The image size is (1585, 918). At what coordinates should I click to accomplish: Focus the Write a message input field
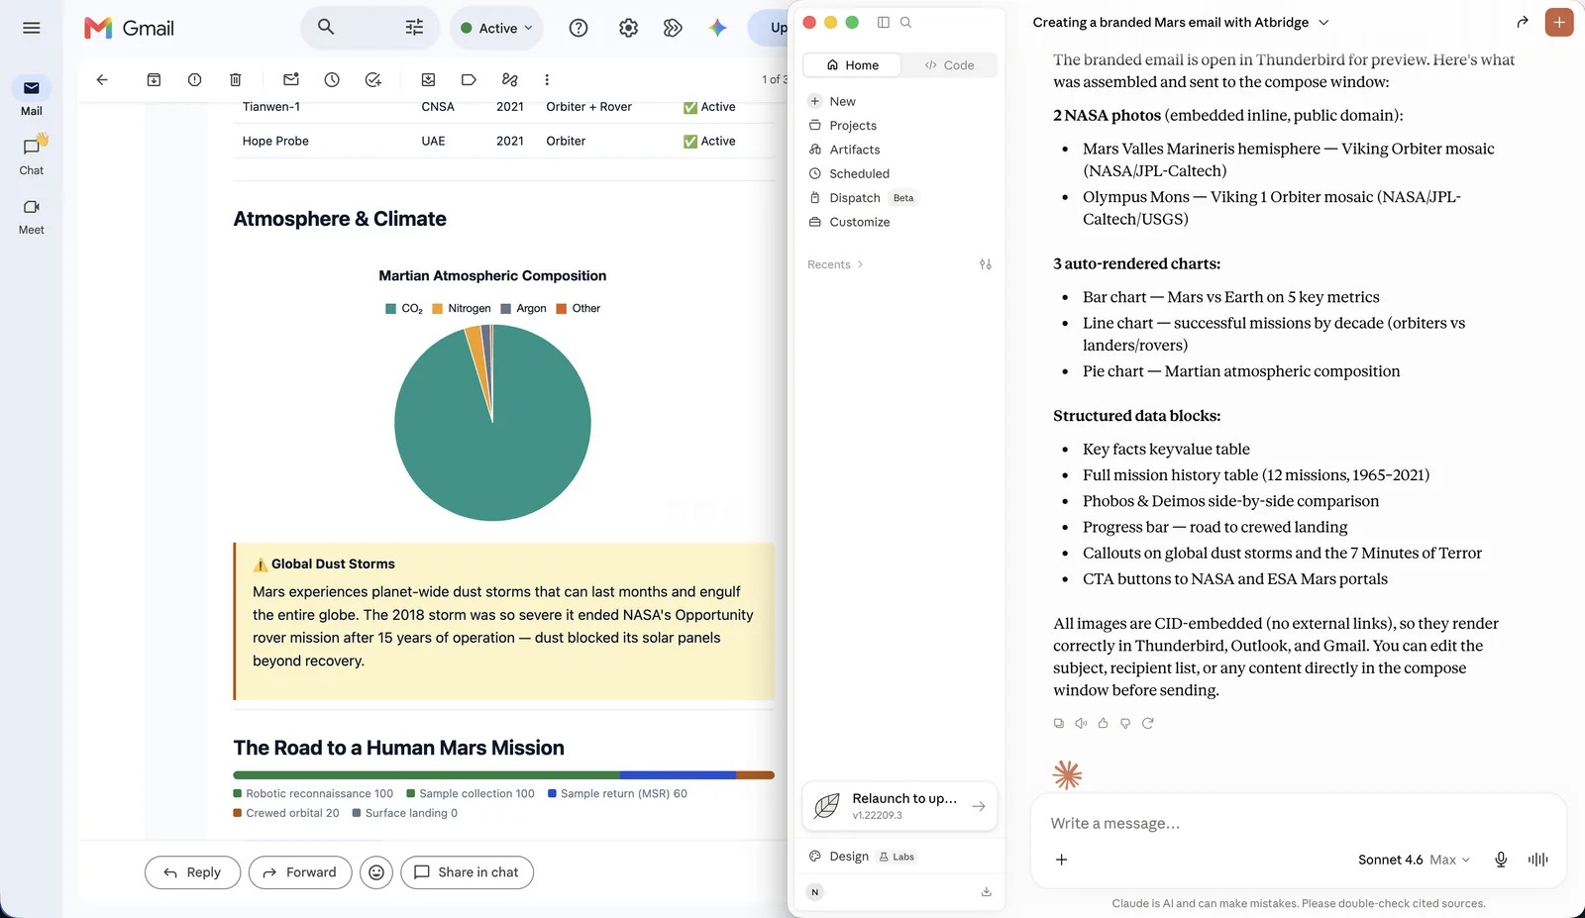[1298, 823]
